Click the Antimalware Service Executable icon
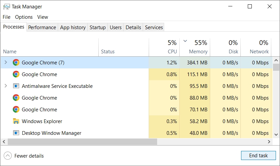 (x=16, y=86)
